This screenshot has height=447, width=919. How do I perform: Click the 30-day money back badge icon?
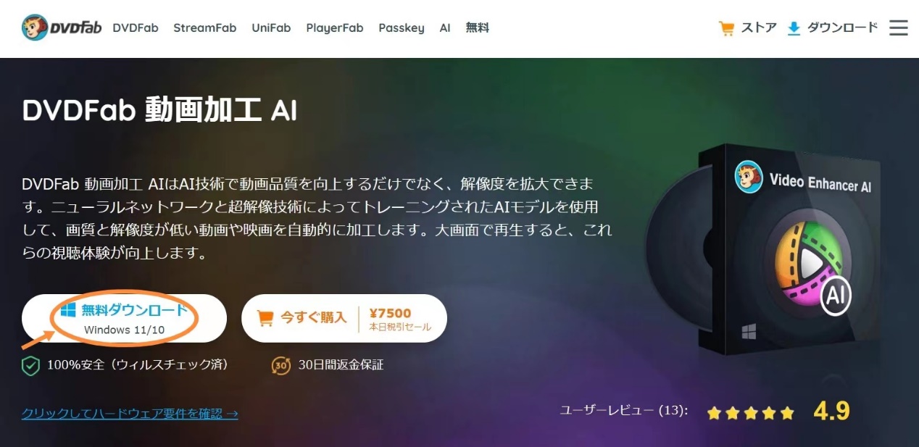click(x=281, y=365)
